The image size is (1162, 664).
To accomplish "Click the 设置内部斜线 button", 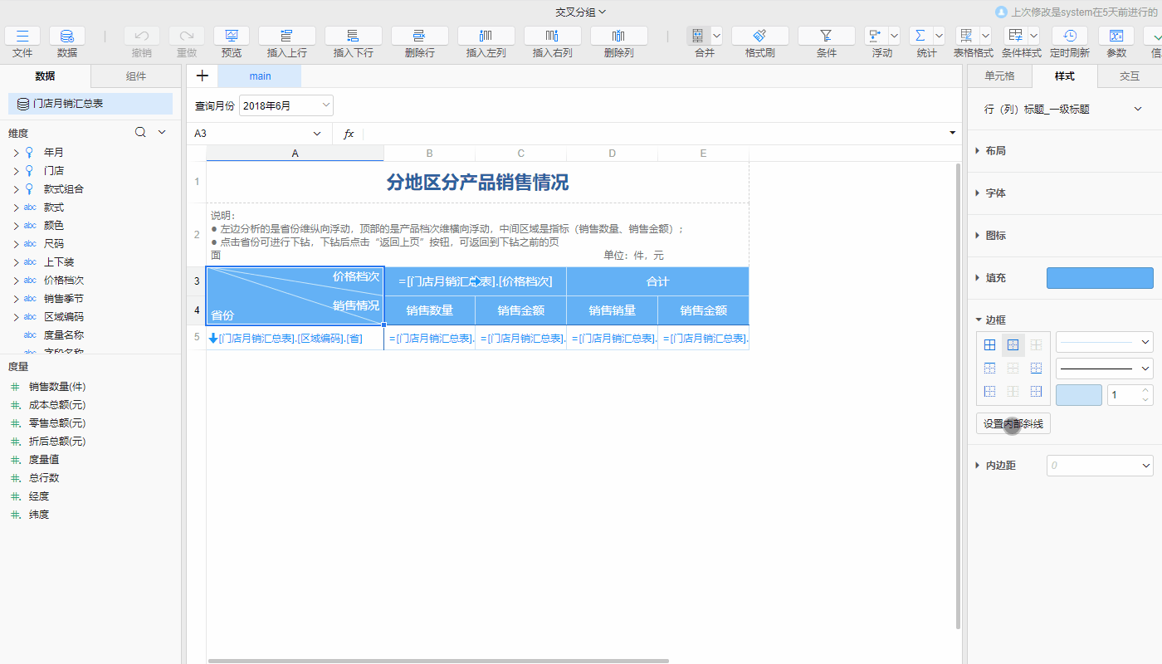I will [x=1013, y=424].
